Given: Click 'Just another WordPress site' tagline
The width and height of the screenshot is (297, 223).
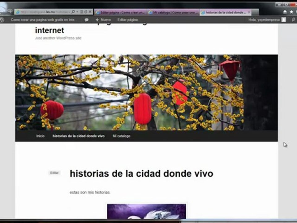Looking at the screenshot, I should (x=58, y=38).
